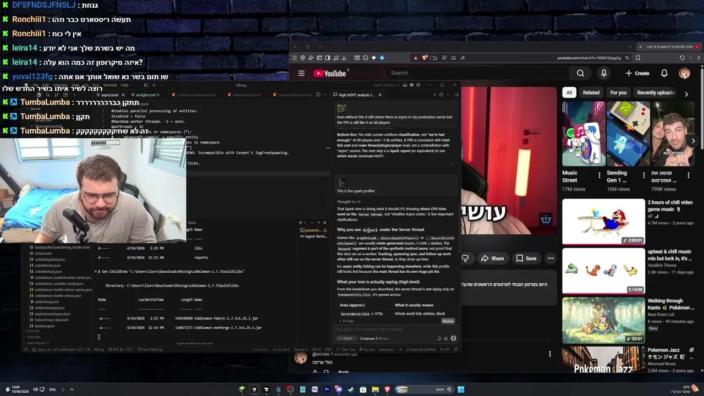Select the Related filter chip
Image resolution: width=704 pixels, height=396 pixels.
591,92
